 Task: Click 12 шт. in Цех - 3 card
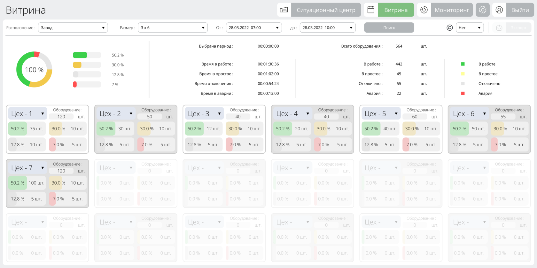pyautogui.click(x=213, y=129)
